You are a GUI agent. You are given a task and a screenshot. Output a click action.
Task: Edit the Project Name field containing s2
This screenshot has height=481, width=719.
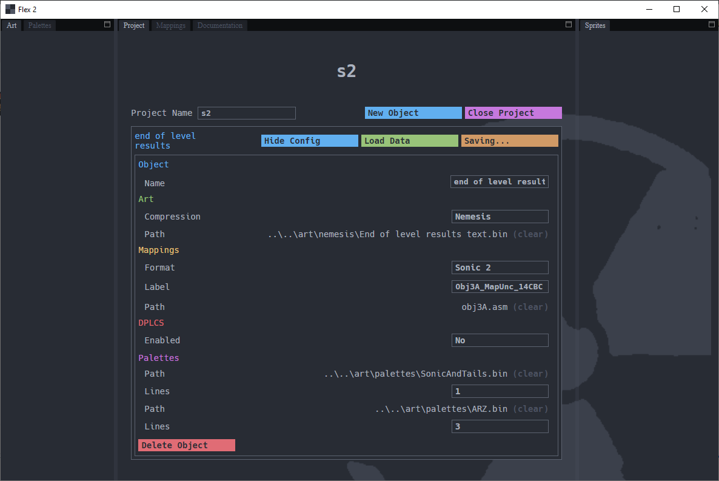247,113
